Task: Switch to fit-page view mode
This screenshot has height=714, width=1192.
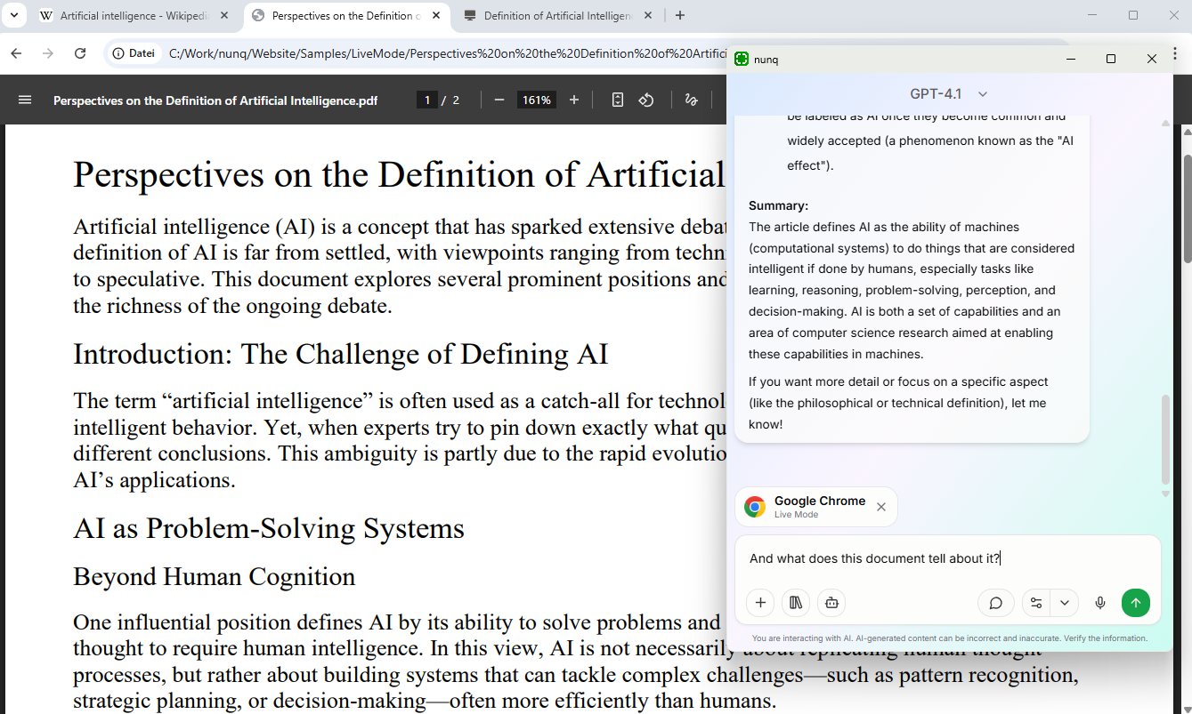Action: coord(618,100)
